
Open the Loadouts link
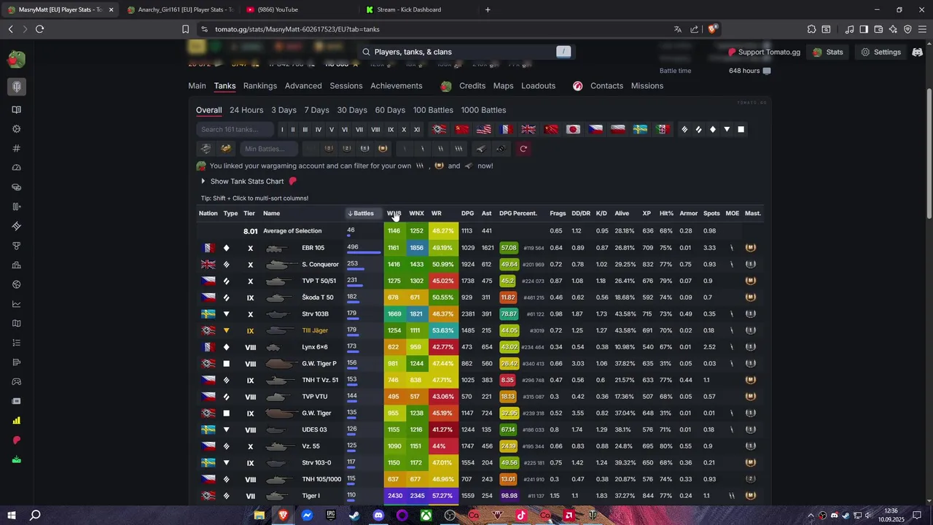538,86
